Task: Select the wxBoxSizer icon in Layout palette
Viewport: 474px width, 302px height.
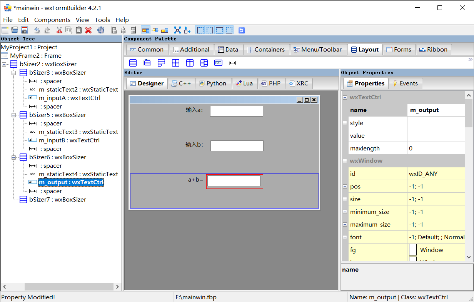Action: pos(133,63)
